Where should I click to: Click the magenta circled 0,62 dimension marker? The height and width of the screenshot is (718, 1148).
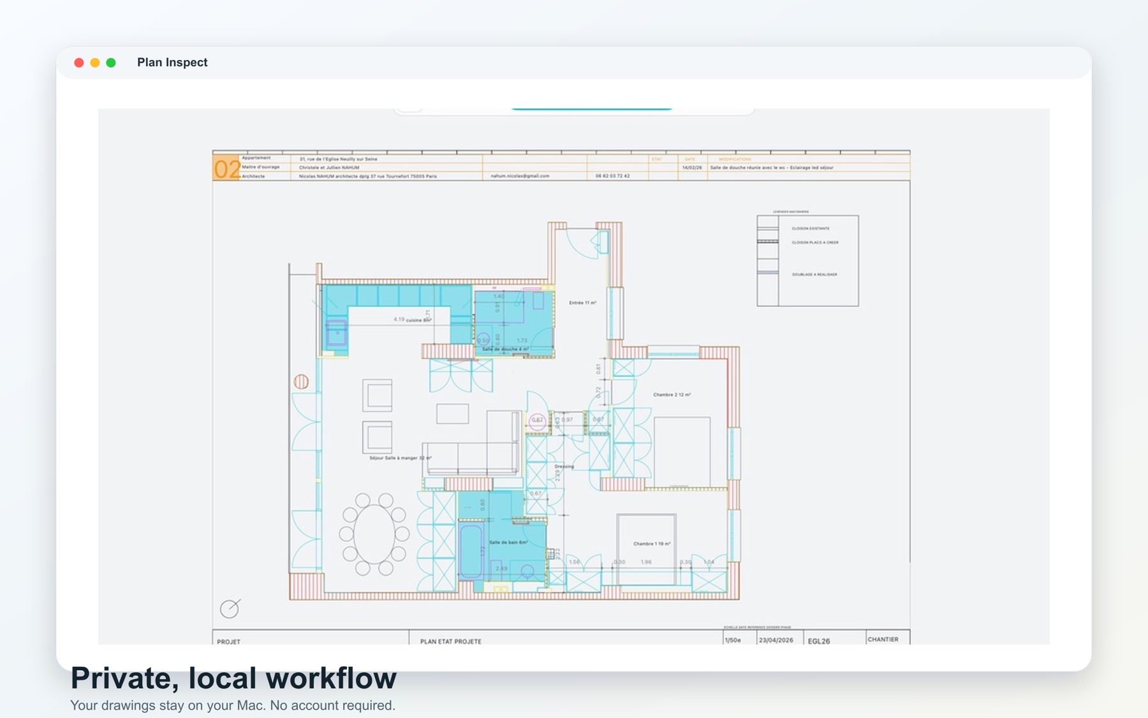pos(537,420)
